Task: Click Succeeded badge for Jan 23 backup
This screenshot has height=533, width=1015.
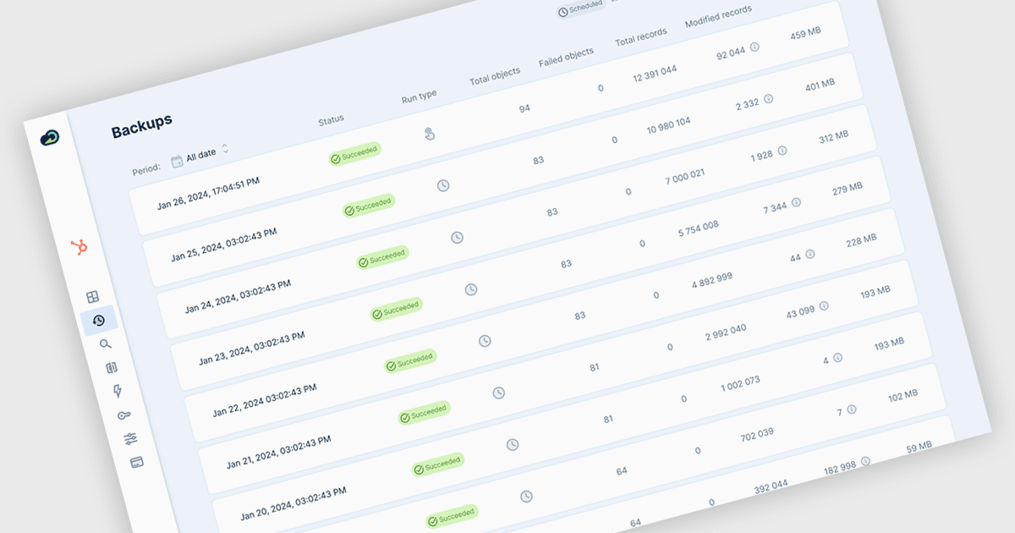Action: pyautogui.click(x=397, y=309)
